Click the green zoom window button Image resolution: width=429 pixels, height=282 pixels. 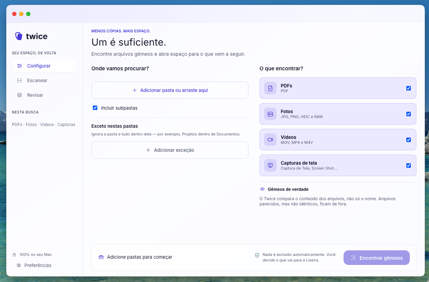(28, 14)
